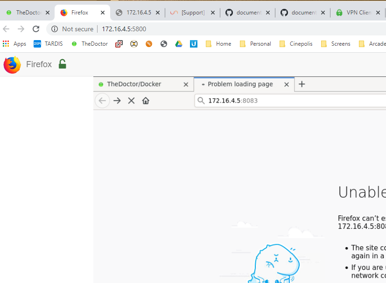Open the Google Drive bookmark
The image size is (386, 283).
point(179,44)
